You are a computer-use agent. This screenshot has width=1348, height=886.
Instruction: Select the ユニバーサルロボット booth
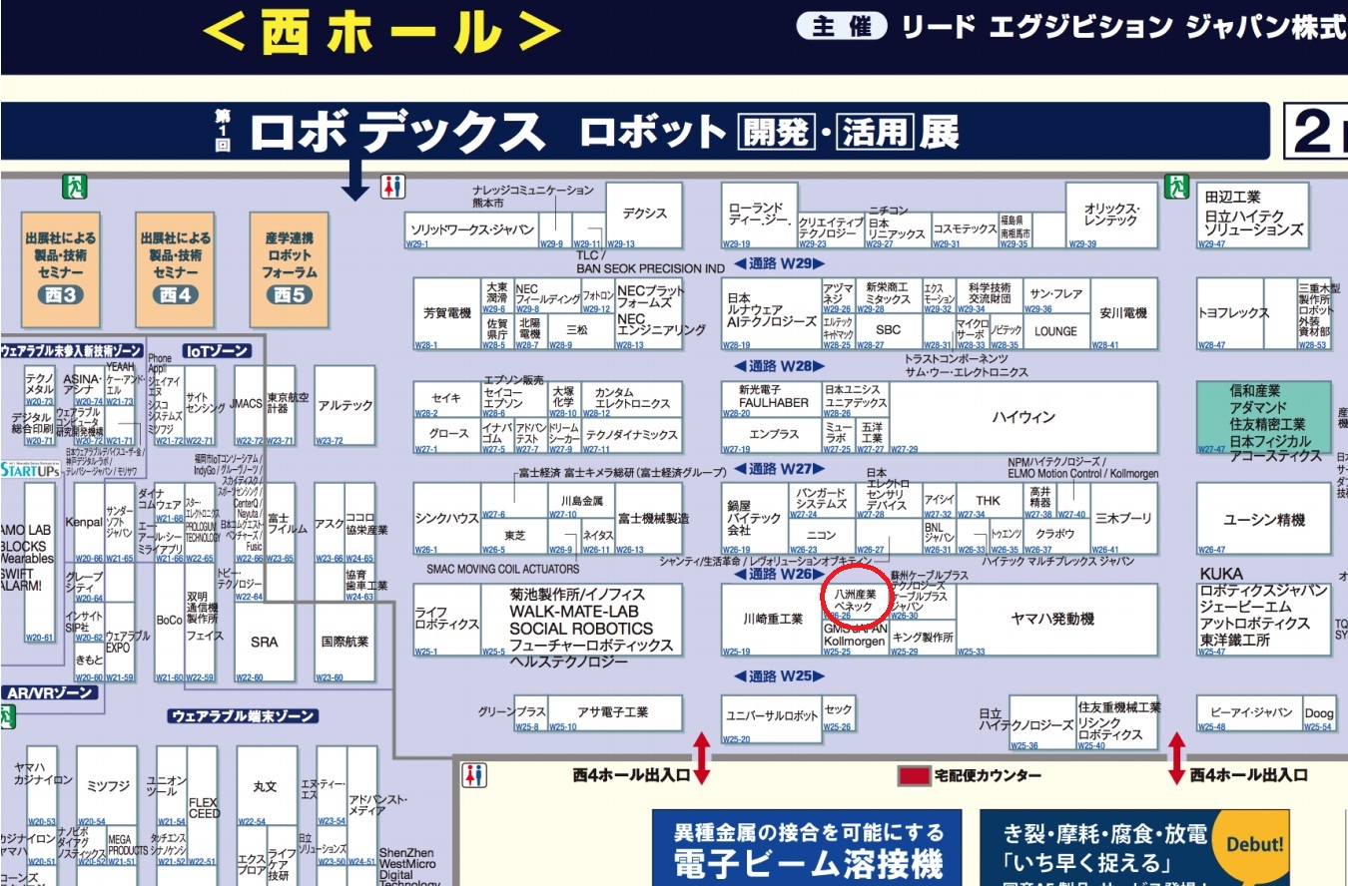click(772, 719)
